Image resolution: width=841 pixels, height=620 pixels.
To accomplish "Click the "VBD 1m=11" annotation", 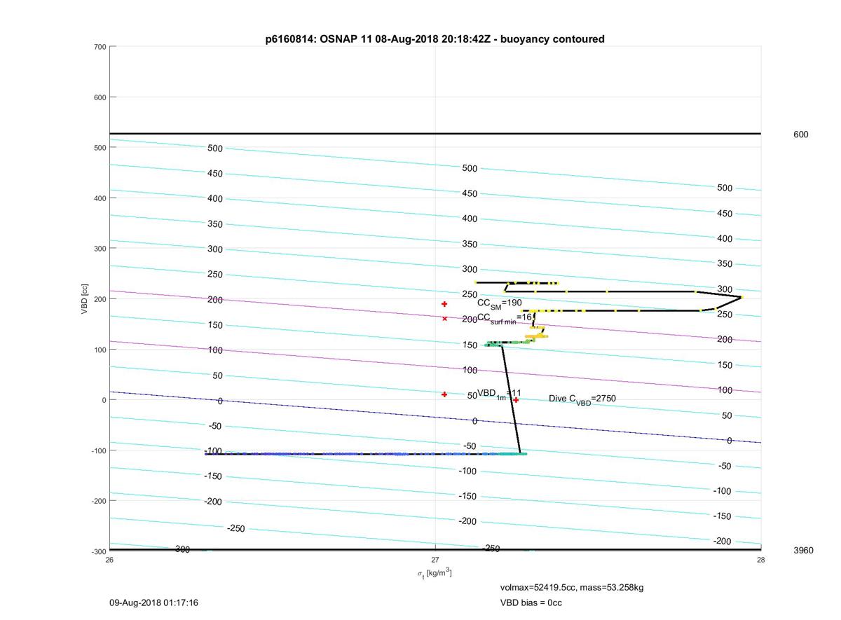I will [499, 394].
